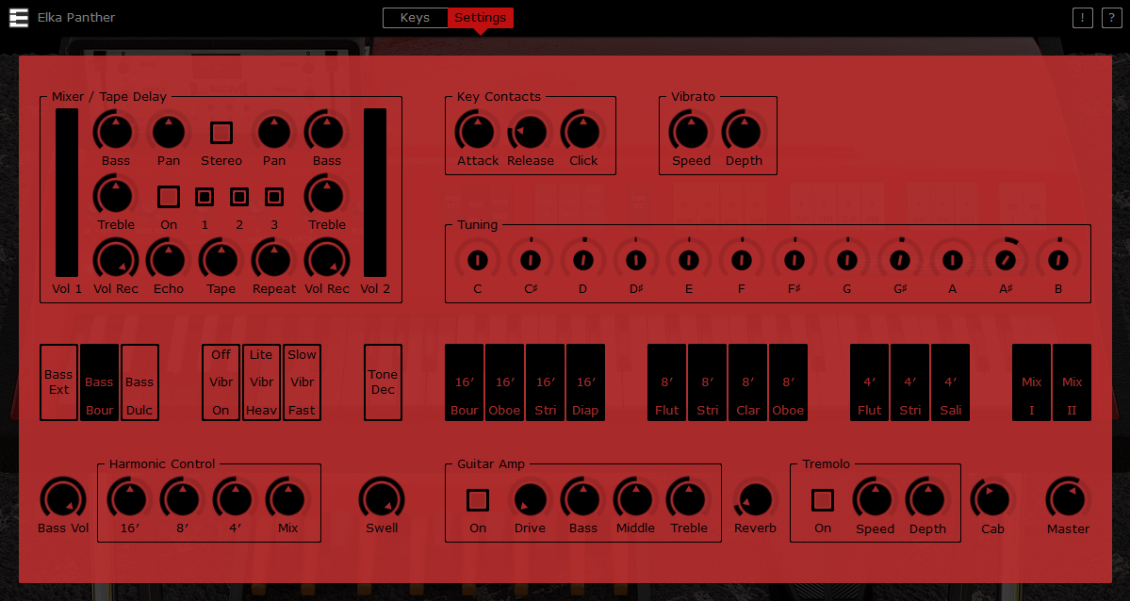
Task: Click the E tuning knob
Action: pos(688,260)
